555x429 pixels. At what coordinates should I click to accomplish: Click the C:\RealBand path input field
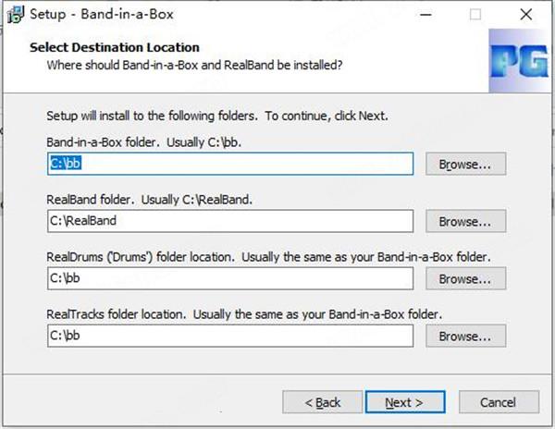coord(230,221)
